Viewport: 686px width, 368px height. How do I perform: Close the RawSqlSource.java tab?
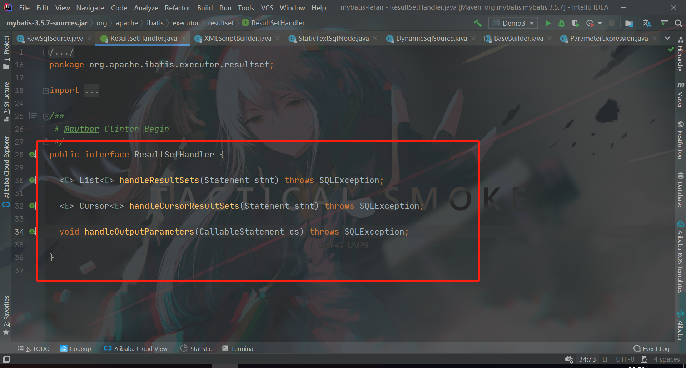point(90,38)
